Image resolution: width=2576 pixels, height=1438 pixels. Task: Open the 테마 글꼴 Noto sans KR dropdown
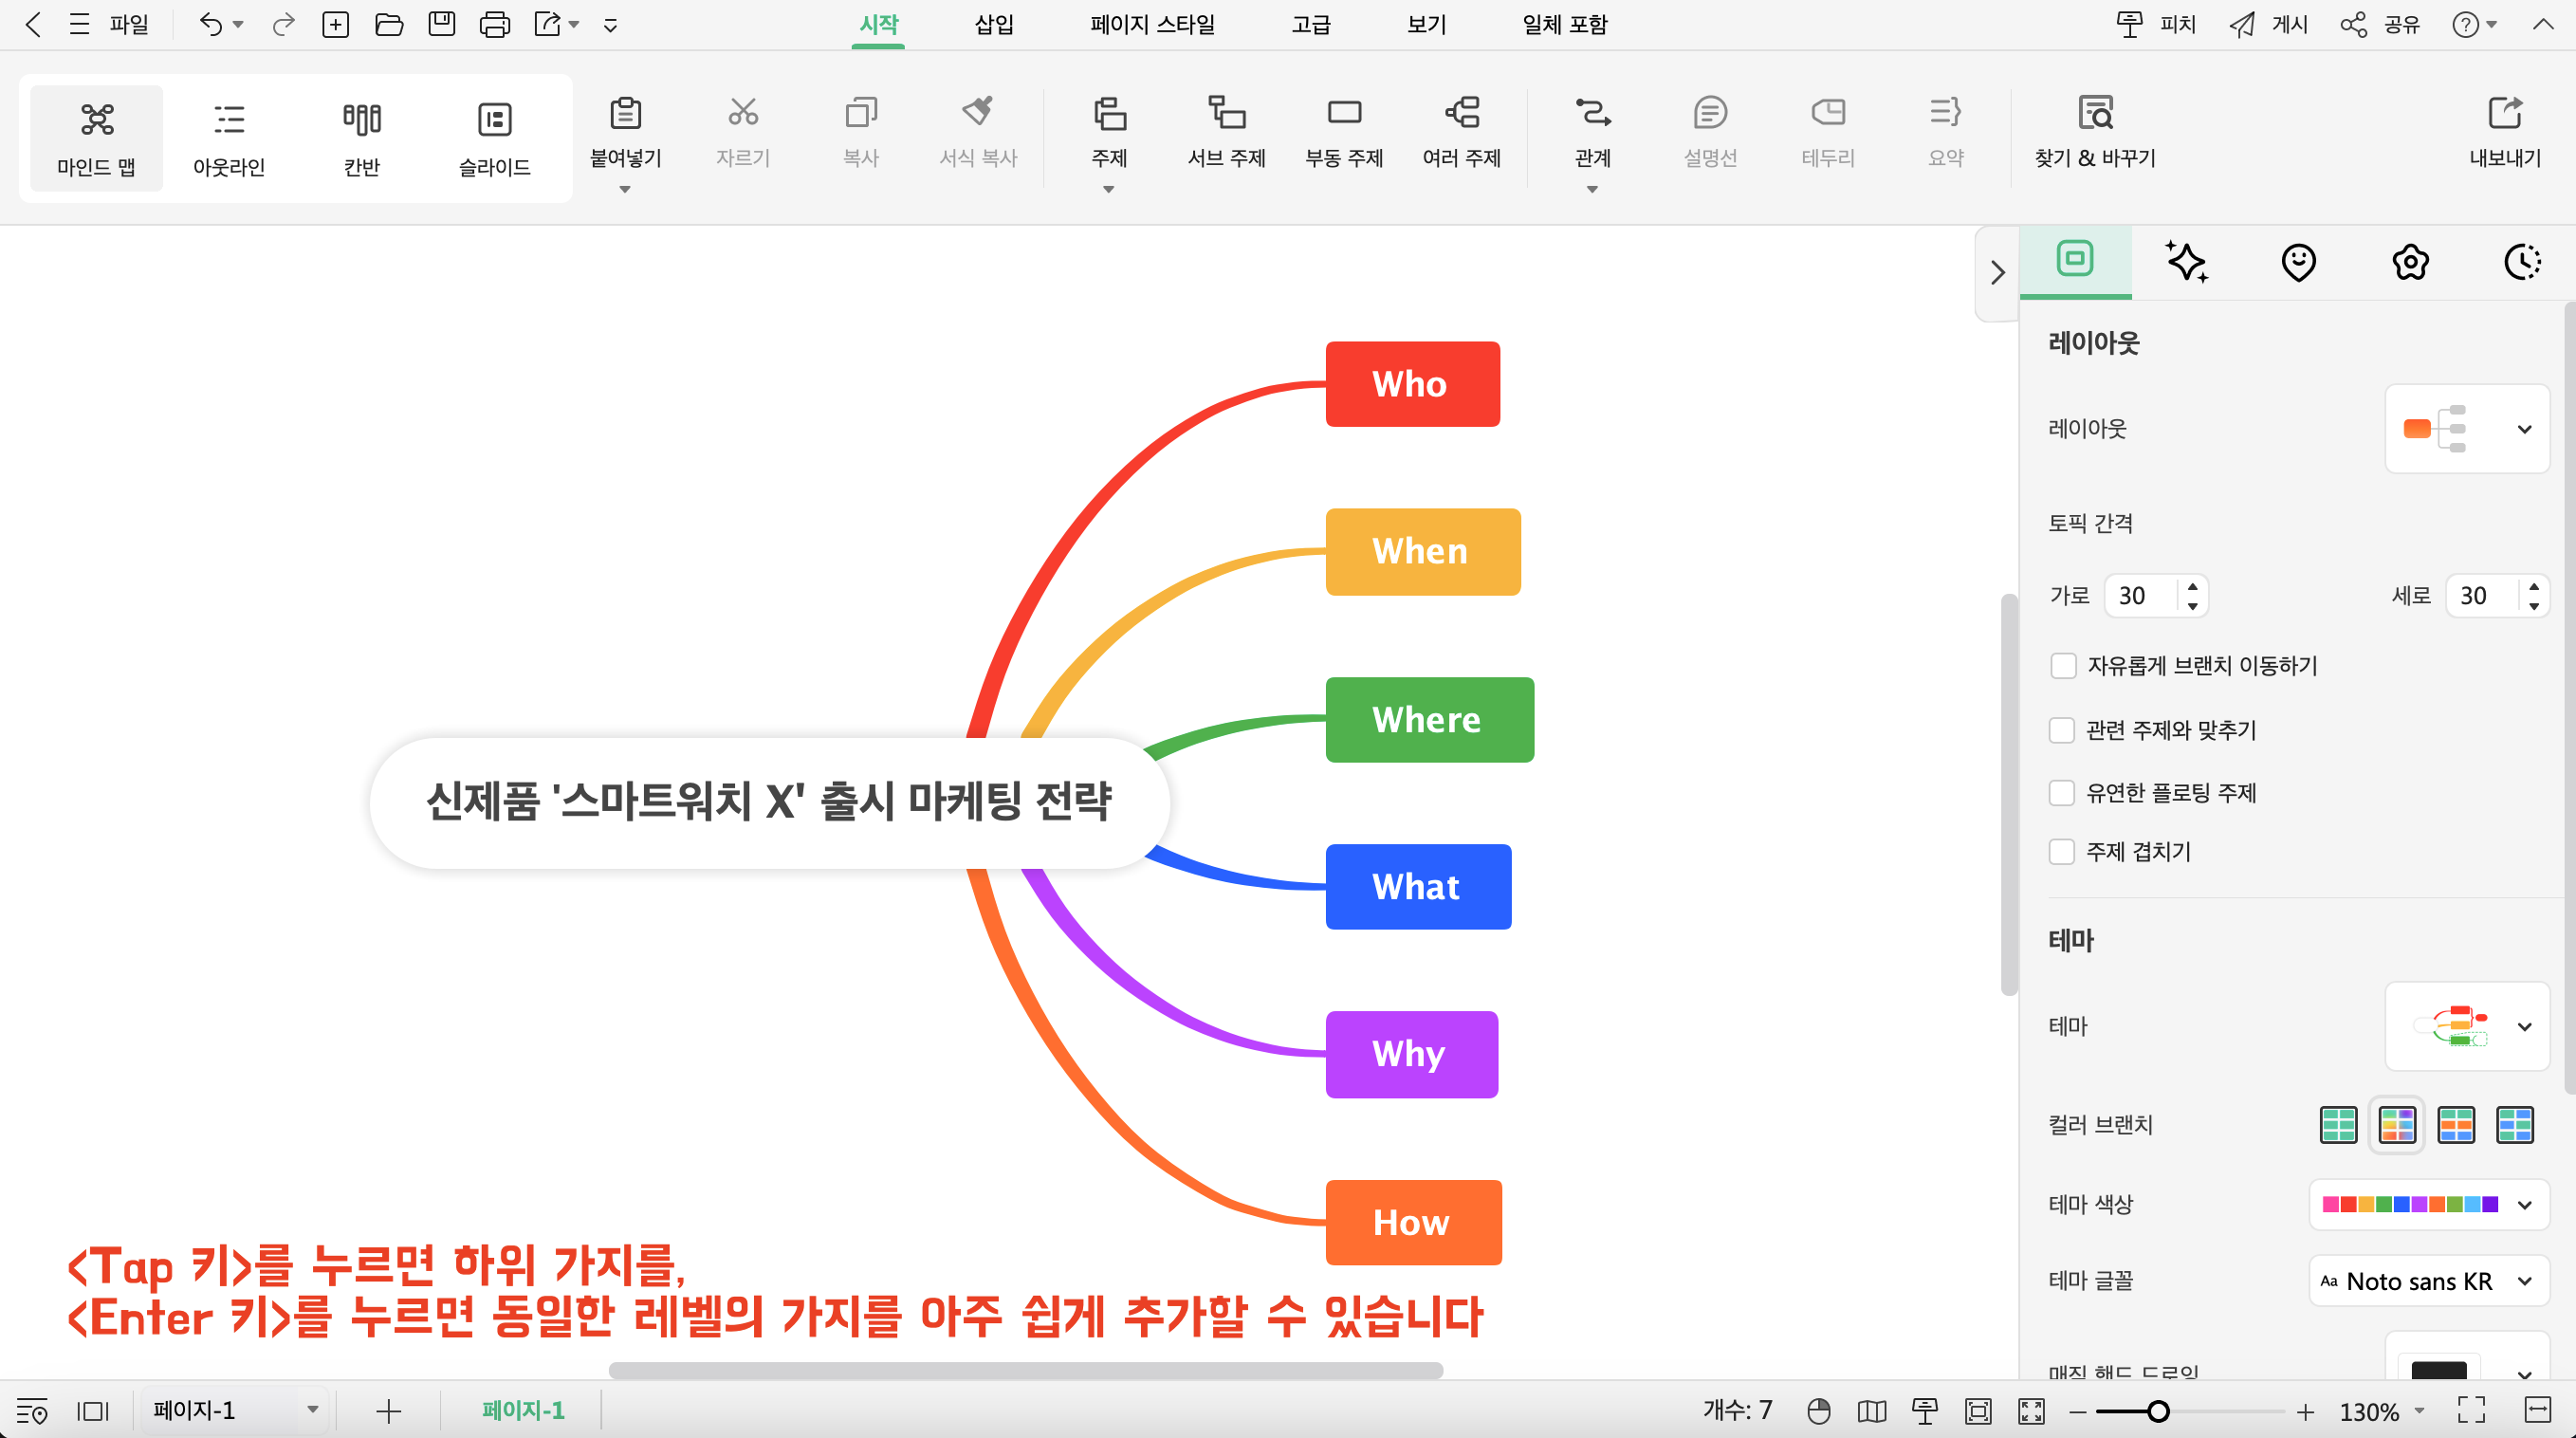click(x=2429, y=1282)
